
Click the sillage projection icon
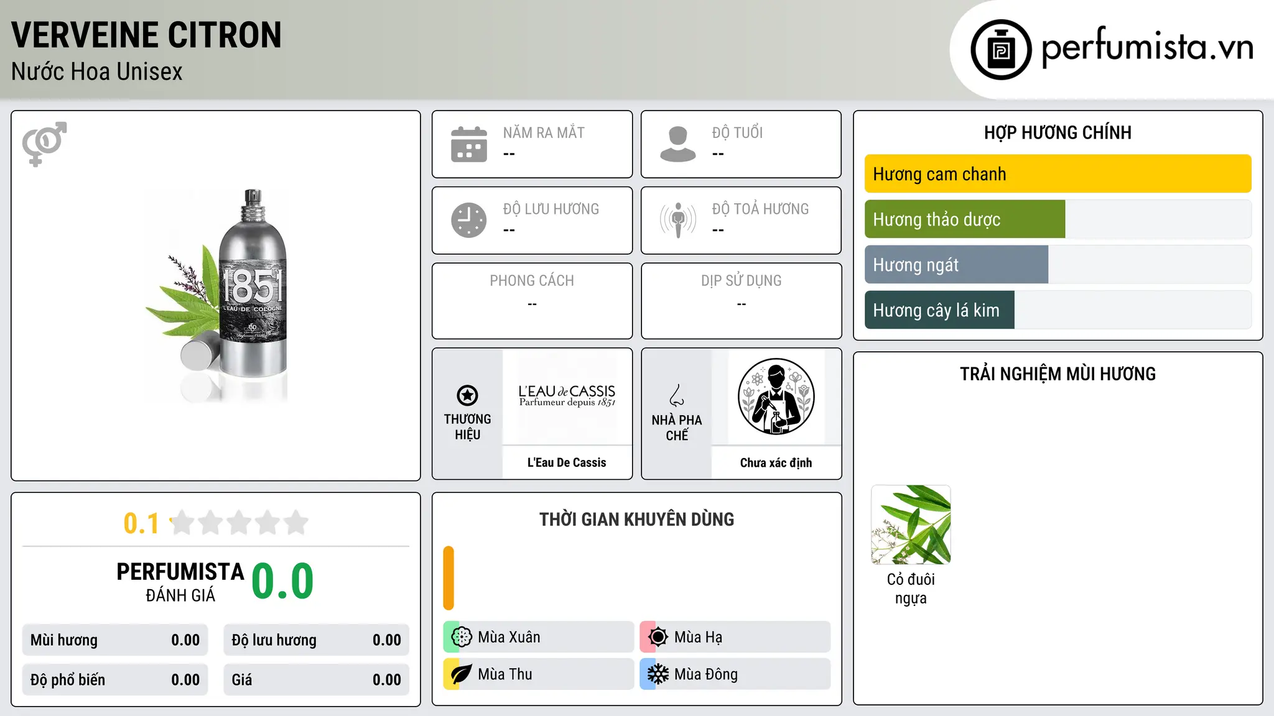677,220
